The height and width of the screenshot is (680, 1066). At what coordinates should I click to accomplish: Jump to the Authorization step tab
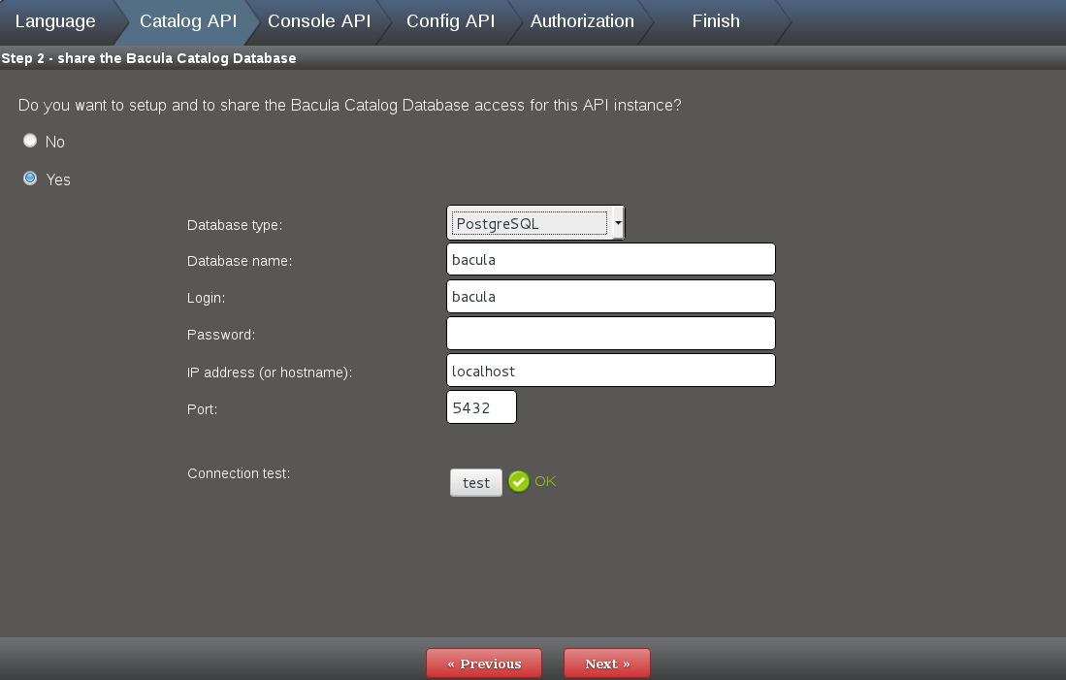pyautogui.click(x=582, y=21)
